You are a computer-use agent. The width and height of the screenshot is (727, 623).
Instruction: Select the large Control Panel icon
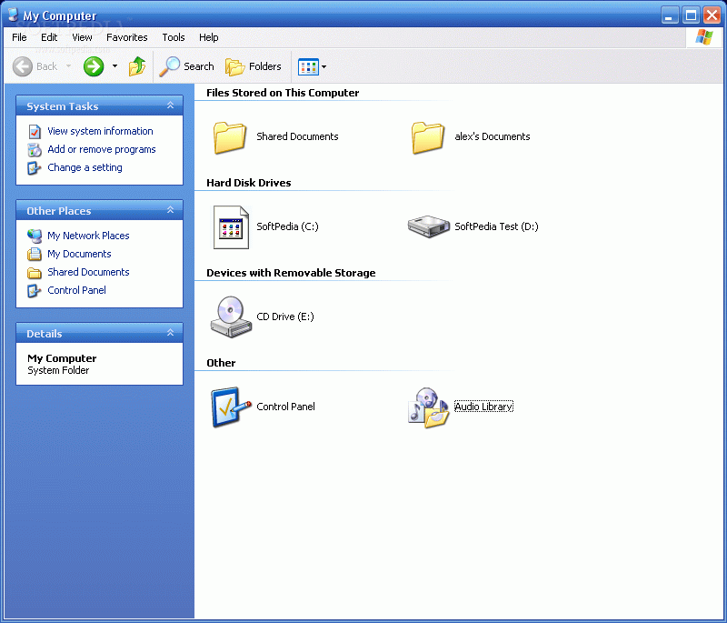(231, 407)
